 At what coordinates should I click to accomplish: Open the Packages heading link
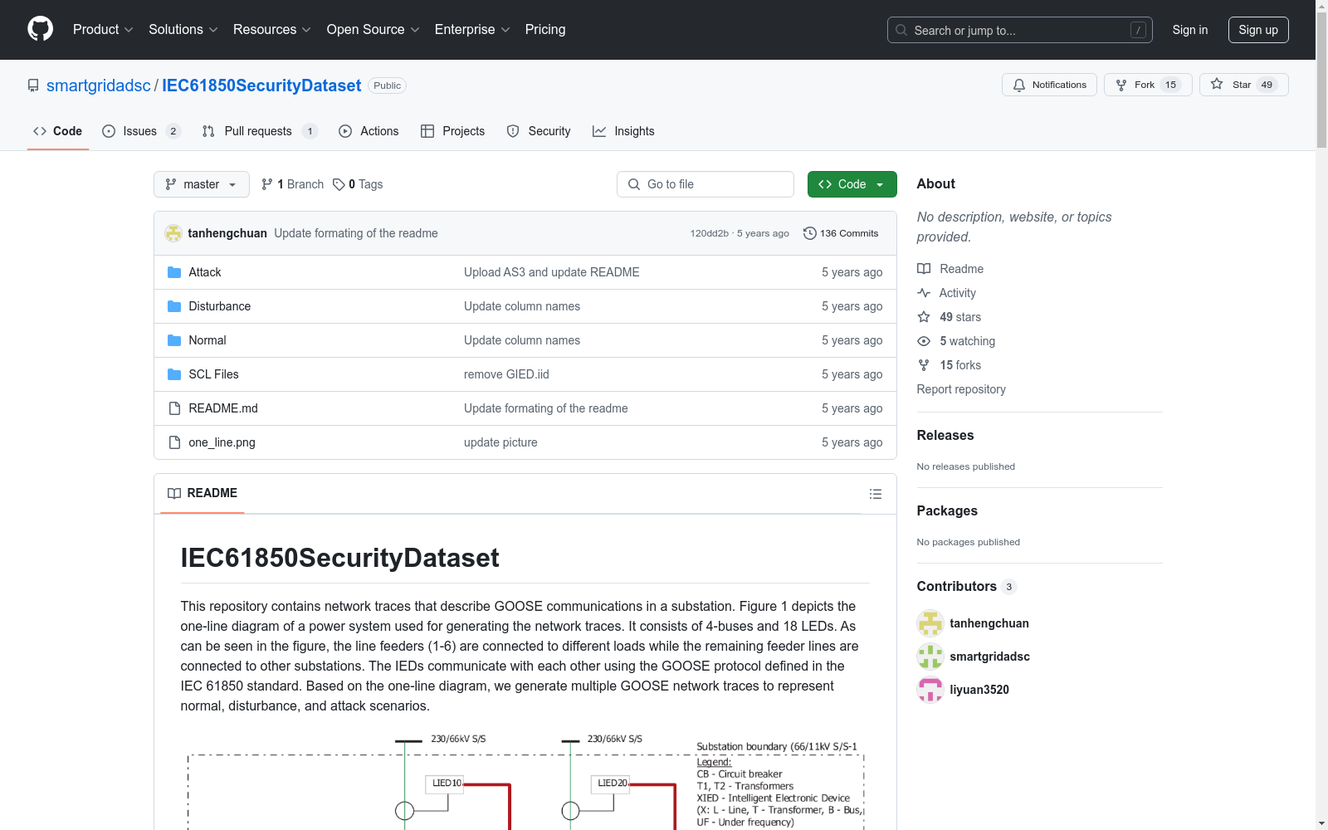[947, 510]
